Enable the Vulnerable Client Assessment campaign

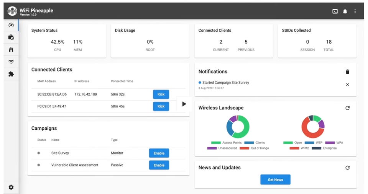click(159, 165)
